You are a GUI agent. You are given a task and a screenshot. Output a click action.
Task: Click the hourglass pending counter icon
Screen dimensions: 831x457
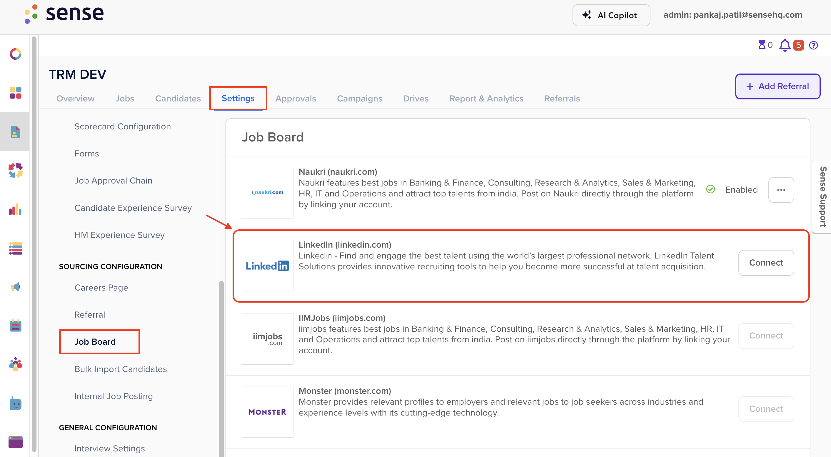click(762, 45)
